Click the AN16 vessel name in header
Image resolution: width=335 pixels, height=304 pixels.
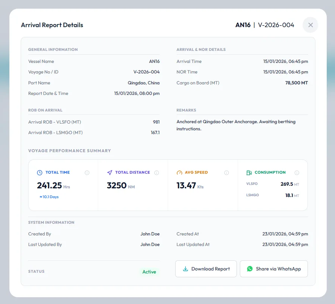pos(243,25)
